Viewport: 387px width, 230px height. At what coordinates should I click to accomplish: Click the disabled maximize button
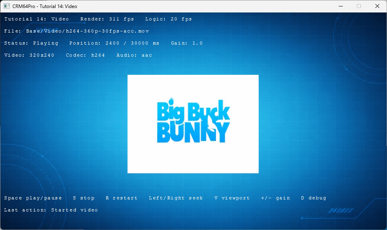click(x=359, y=6)
